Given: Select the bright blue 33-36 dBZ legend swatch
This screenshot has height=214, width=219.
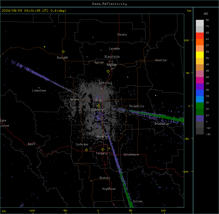Looking at the screenshot, I should [x=200, y=93].
